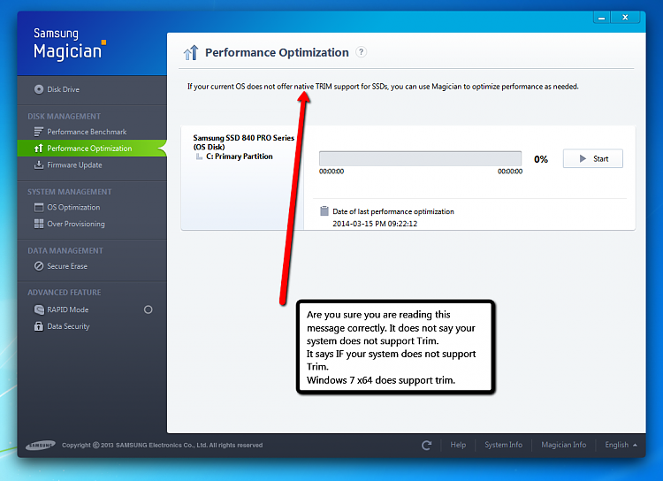The image size is (663, 481).
Task: Click the Samsung logo in footer
Action: tap(41, 445)
